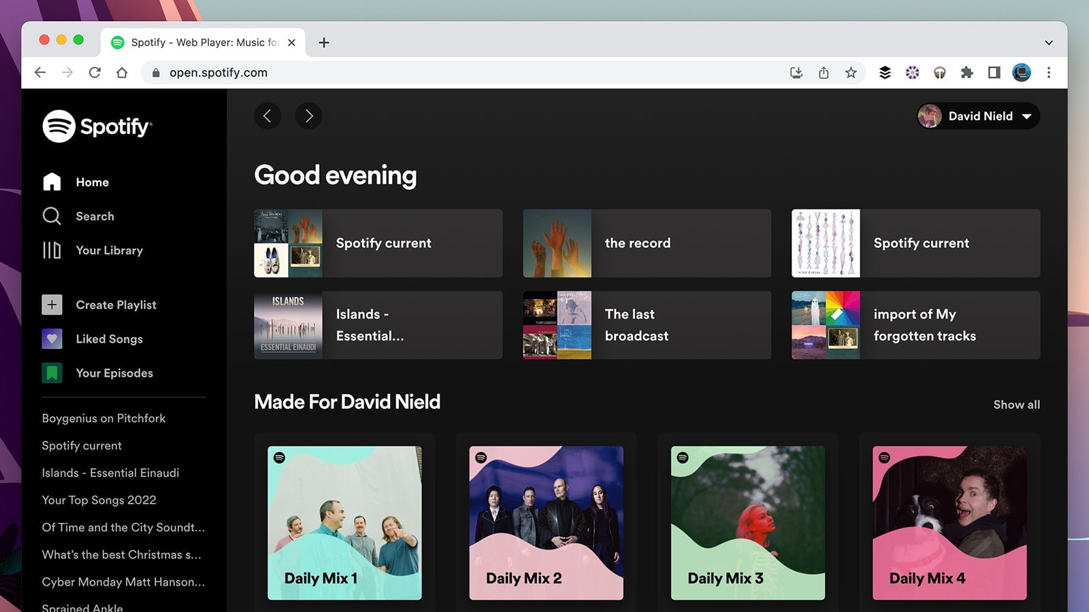The height and width of the screenshot is (612, 1089).
Task: Click Show all in Made For section
Action: pos(1016,404)
